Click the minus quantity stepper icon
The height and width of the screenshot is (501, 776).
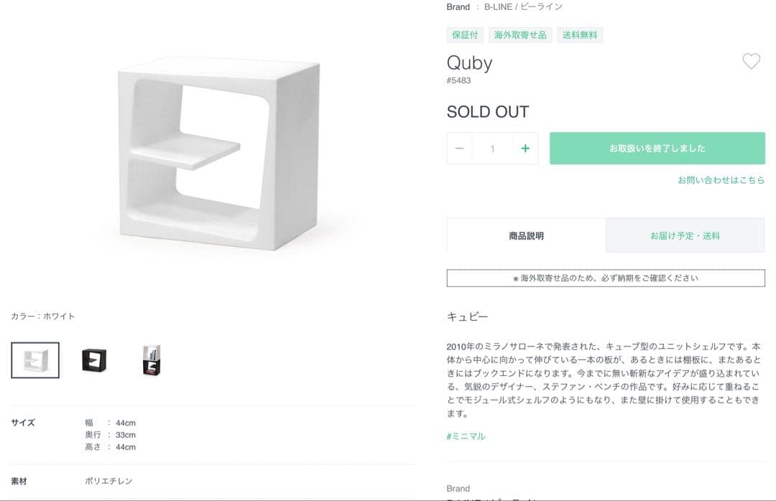(x=459, y=148)
